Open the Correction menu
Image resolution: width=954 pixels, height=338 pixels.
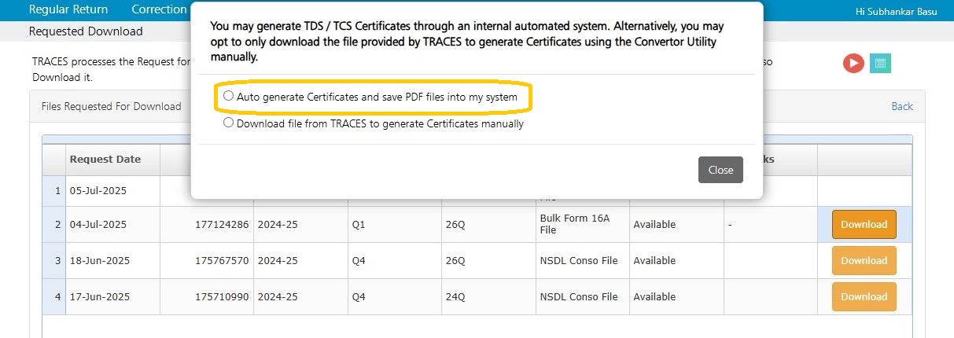(x=159, y=9)
